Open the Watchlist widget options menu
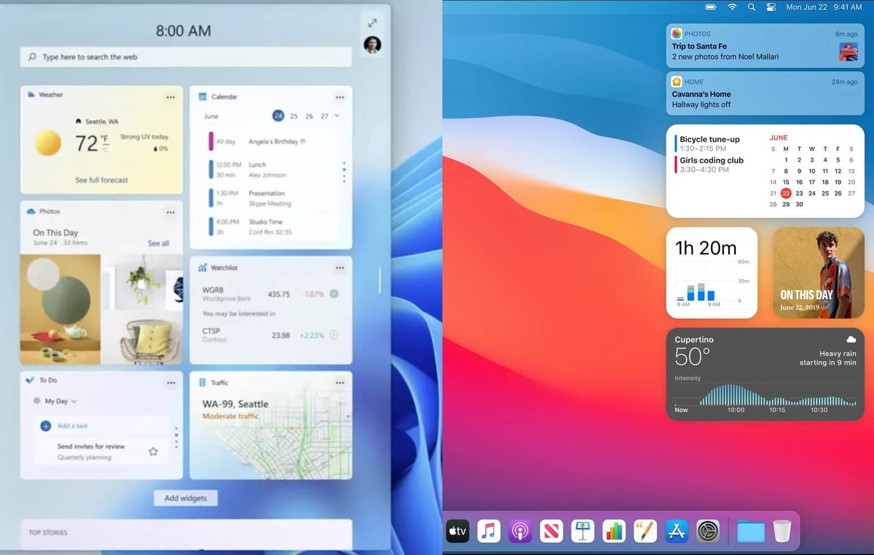Image resolution: width=874 pixels, height=555 pixels. click(x=340, y=268)
